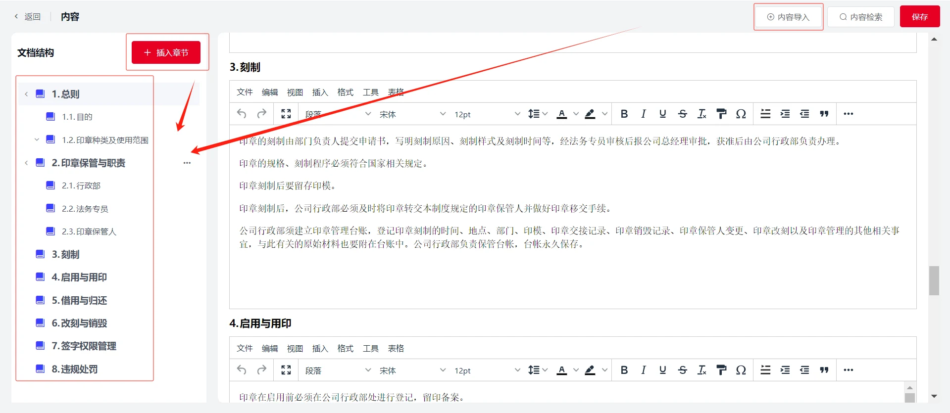The height and width of the screenshot is (413, 950).
Task: Clear formatting in the 3.刻制 editor
Action: [x=702, y=114]
